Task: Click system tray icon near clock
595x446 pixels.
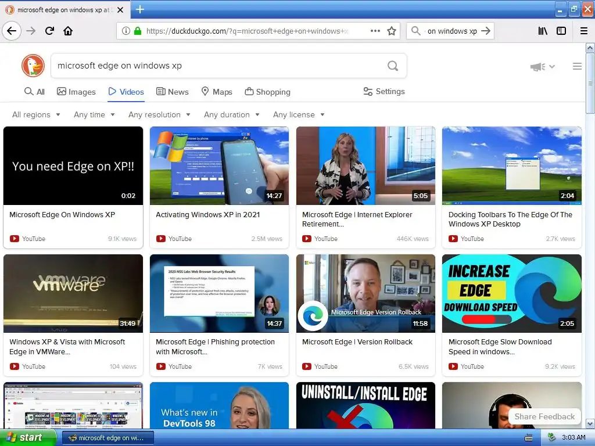Action: 551,438
